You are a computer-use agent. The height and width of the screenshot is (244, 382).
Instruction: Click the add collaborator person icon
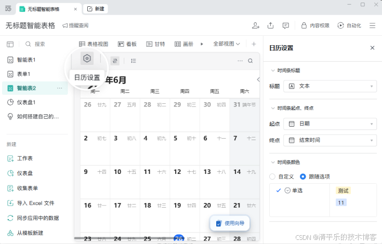click(256, 25)
